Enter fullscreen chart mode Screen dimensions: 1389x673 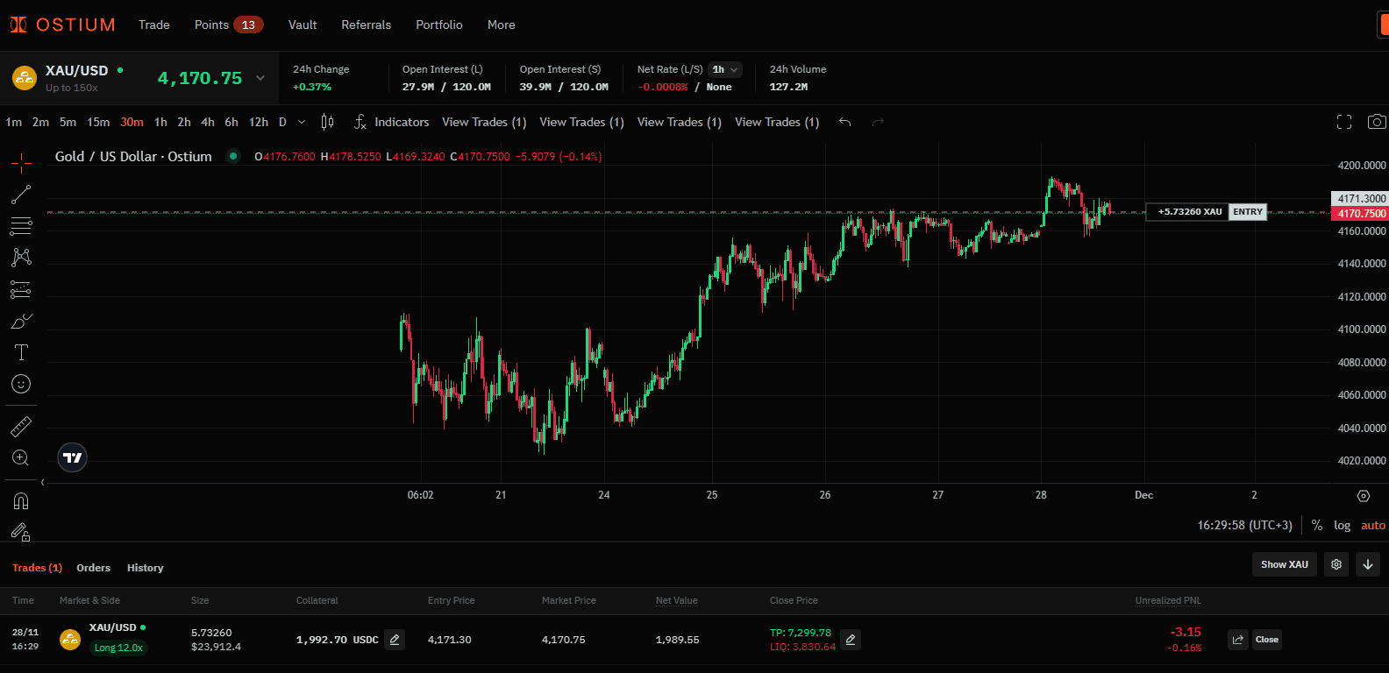pyautogui.click(x=1343, y=122)
